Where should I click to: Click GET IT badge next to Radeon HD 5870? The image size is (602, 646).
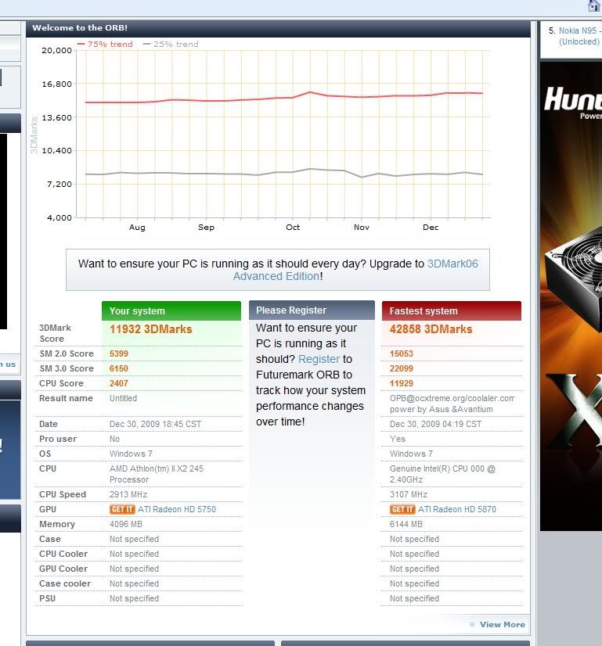tap(402, 510)
